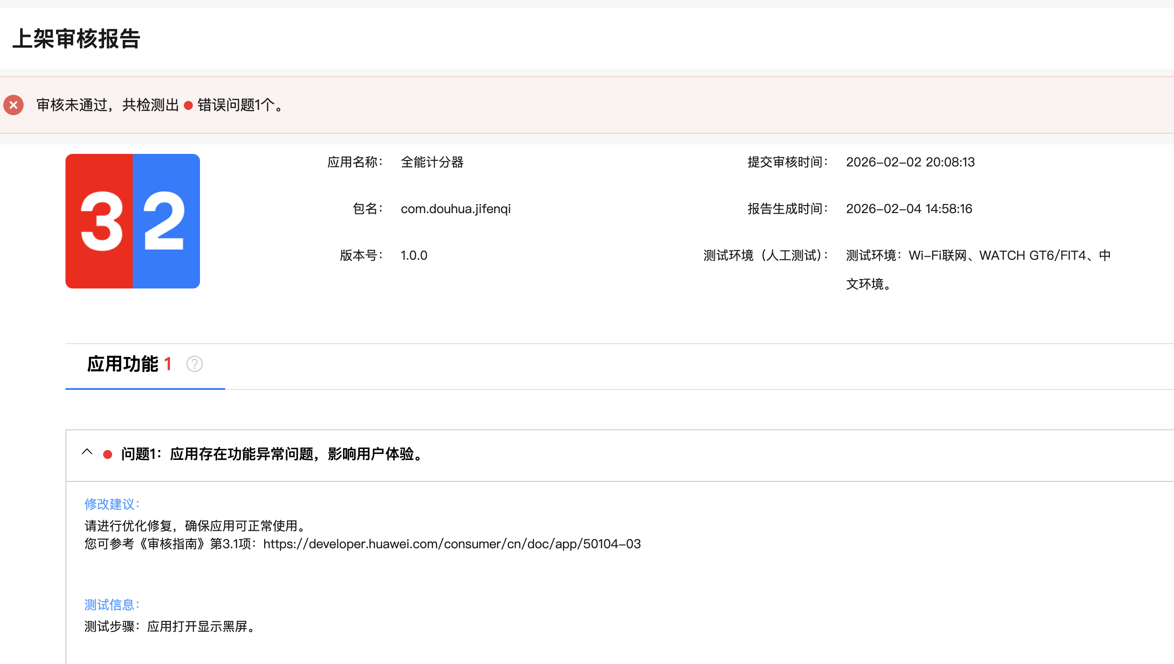1174x664 pixels.
Task: Click the 32 scoreboard app icon
Action: (133, 221)
